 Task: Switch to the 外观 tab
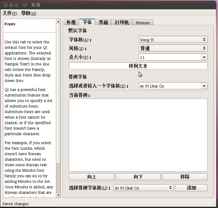tap(71, 23)
